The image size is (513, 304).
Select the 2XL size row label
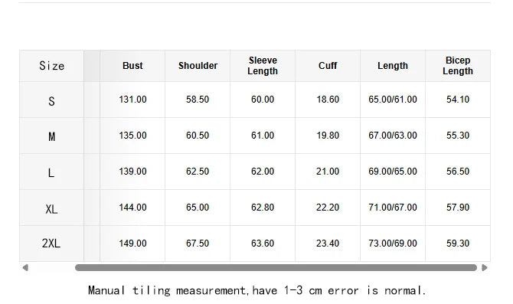(x=52, y=244)
